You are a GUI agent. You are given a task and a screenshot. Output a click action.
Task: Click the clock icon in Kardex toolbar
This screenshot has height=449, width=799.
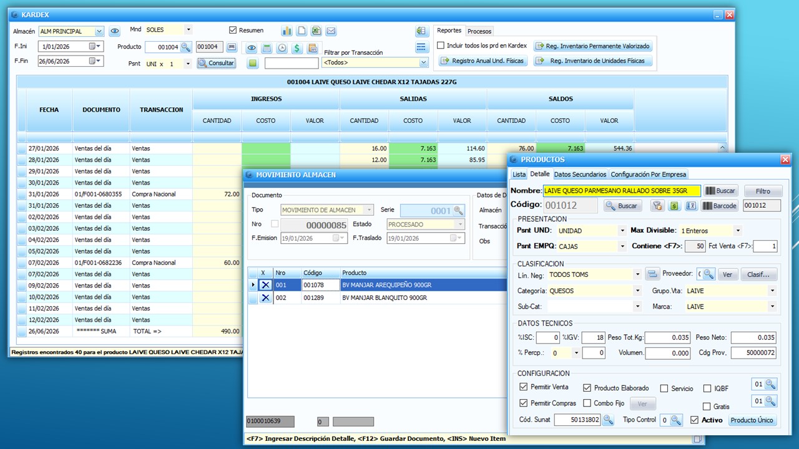[282, 48]
